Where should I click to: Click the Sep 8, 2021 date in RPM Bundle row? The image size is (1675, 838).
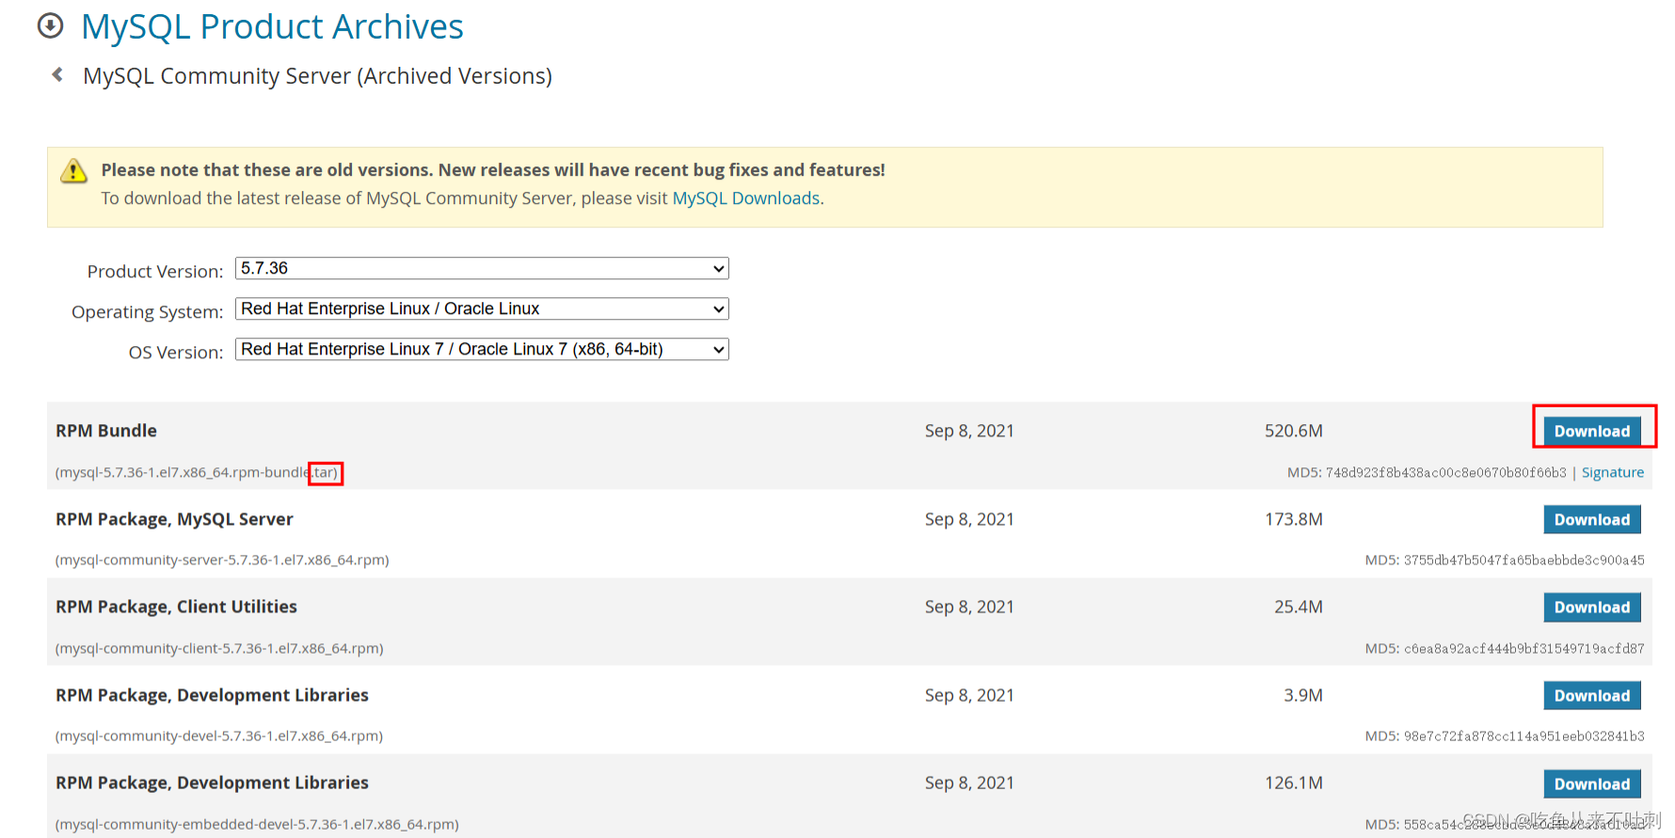pyautogui.click(x=969, y=431)
